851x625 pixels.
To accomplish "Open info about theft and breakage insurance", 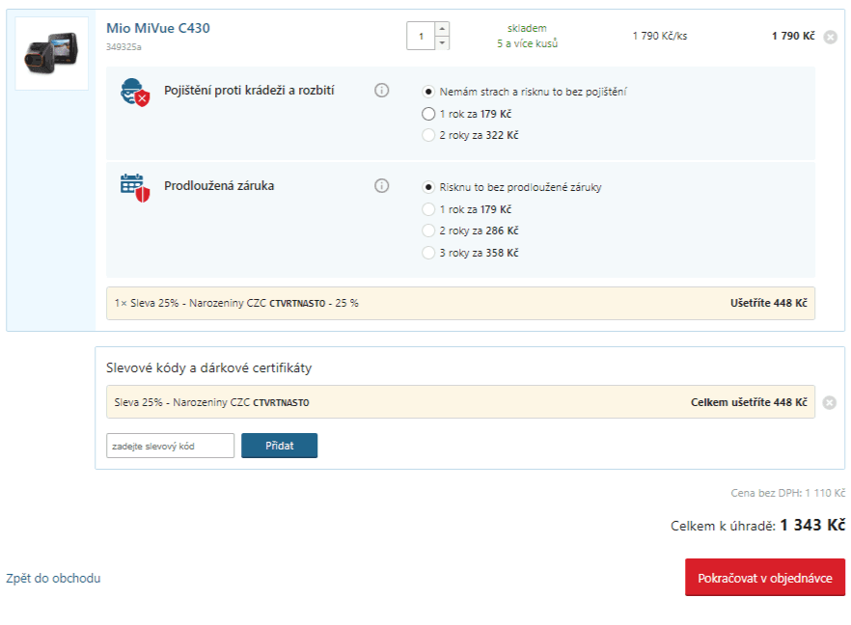I will [381, 90].
